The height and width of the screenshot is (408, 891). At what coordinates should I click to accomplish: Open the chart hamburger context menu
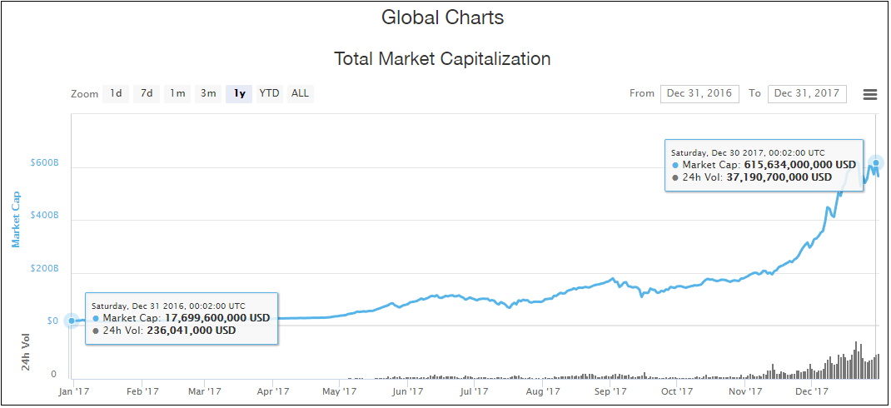[870, 94]
